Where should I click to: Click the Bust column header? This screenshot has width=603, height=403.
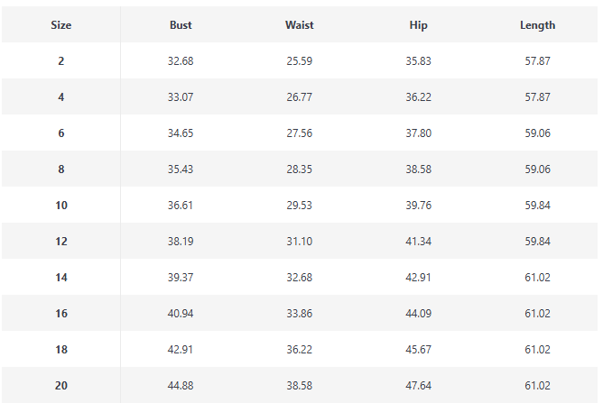[x=181, y=25]
